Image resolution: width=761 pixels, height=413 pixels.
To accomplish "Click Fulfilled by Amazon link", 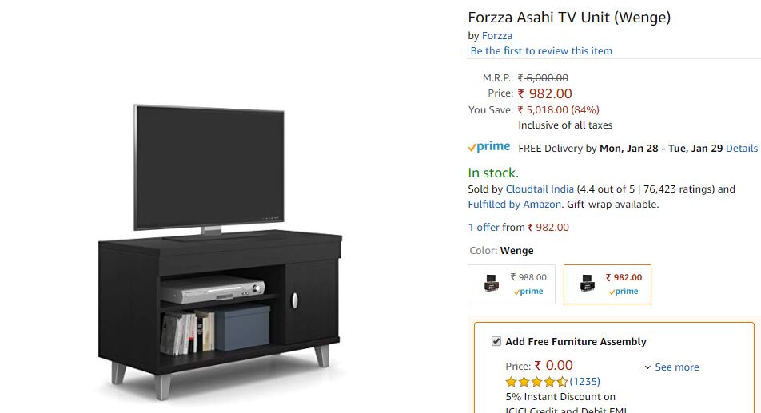I will pos(515,205).
